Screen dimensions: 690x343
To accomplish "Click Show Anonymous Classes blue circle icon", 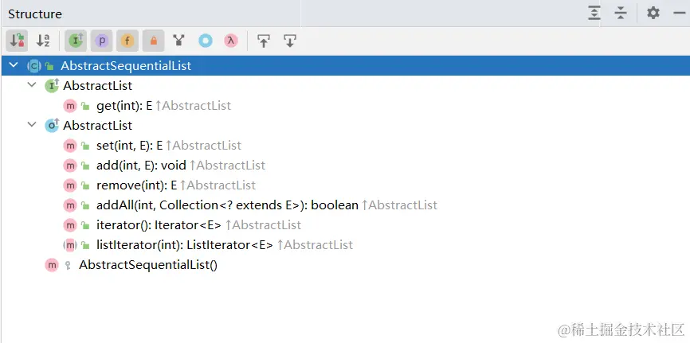I will tap(206, 40).
